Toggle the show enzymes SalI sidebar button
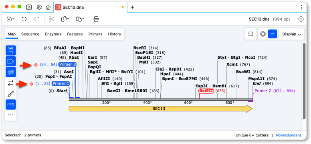Viewport: 311px width, 144px height. [x=11, y=50]
